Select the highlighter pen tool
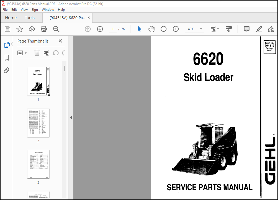Screen dimensions: 278x200 (259, 29)
